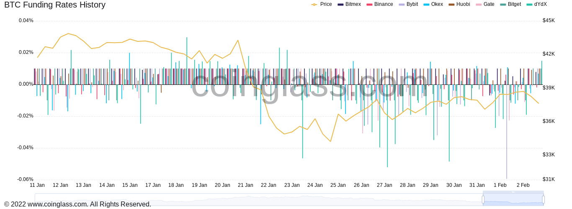Click the unselected area of timeline navigator

251,200
